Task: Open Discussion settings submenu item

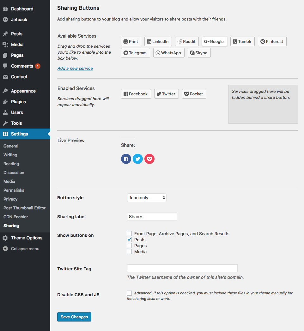Action: [x=14, y=173]
